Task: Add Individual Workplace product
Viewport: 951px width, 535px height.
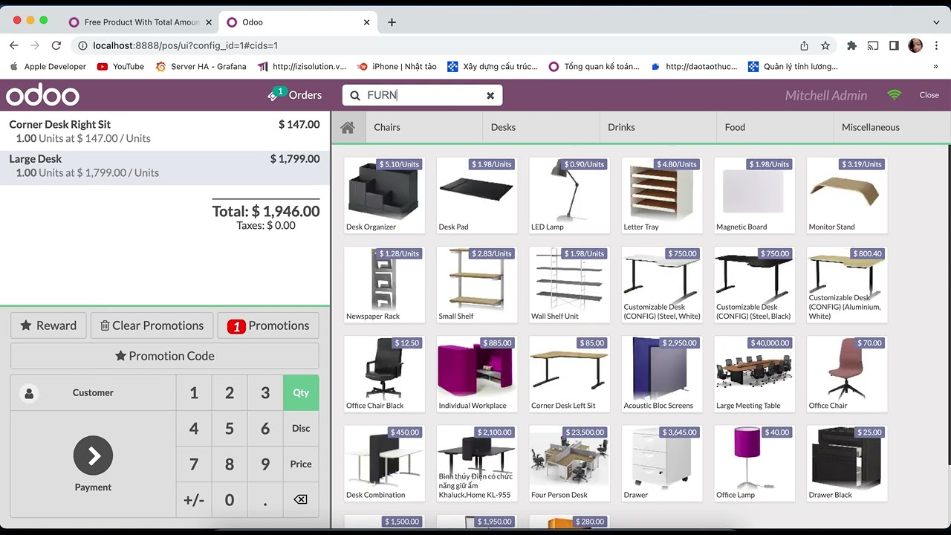Action: coord(477,374)
